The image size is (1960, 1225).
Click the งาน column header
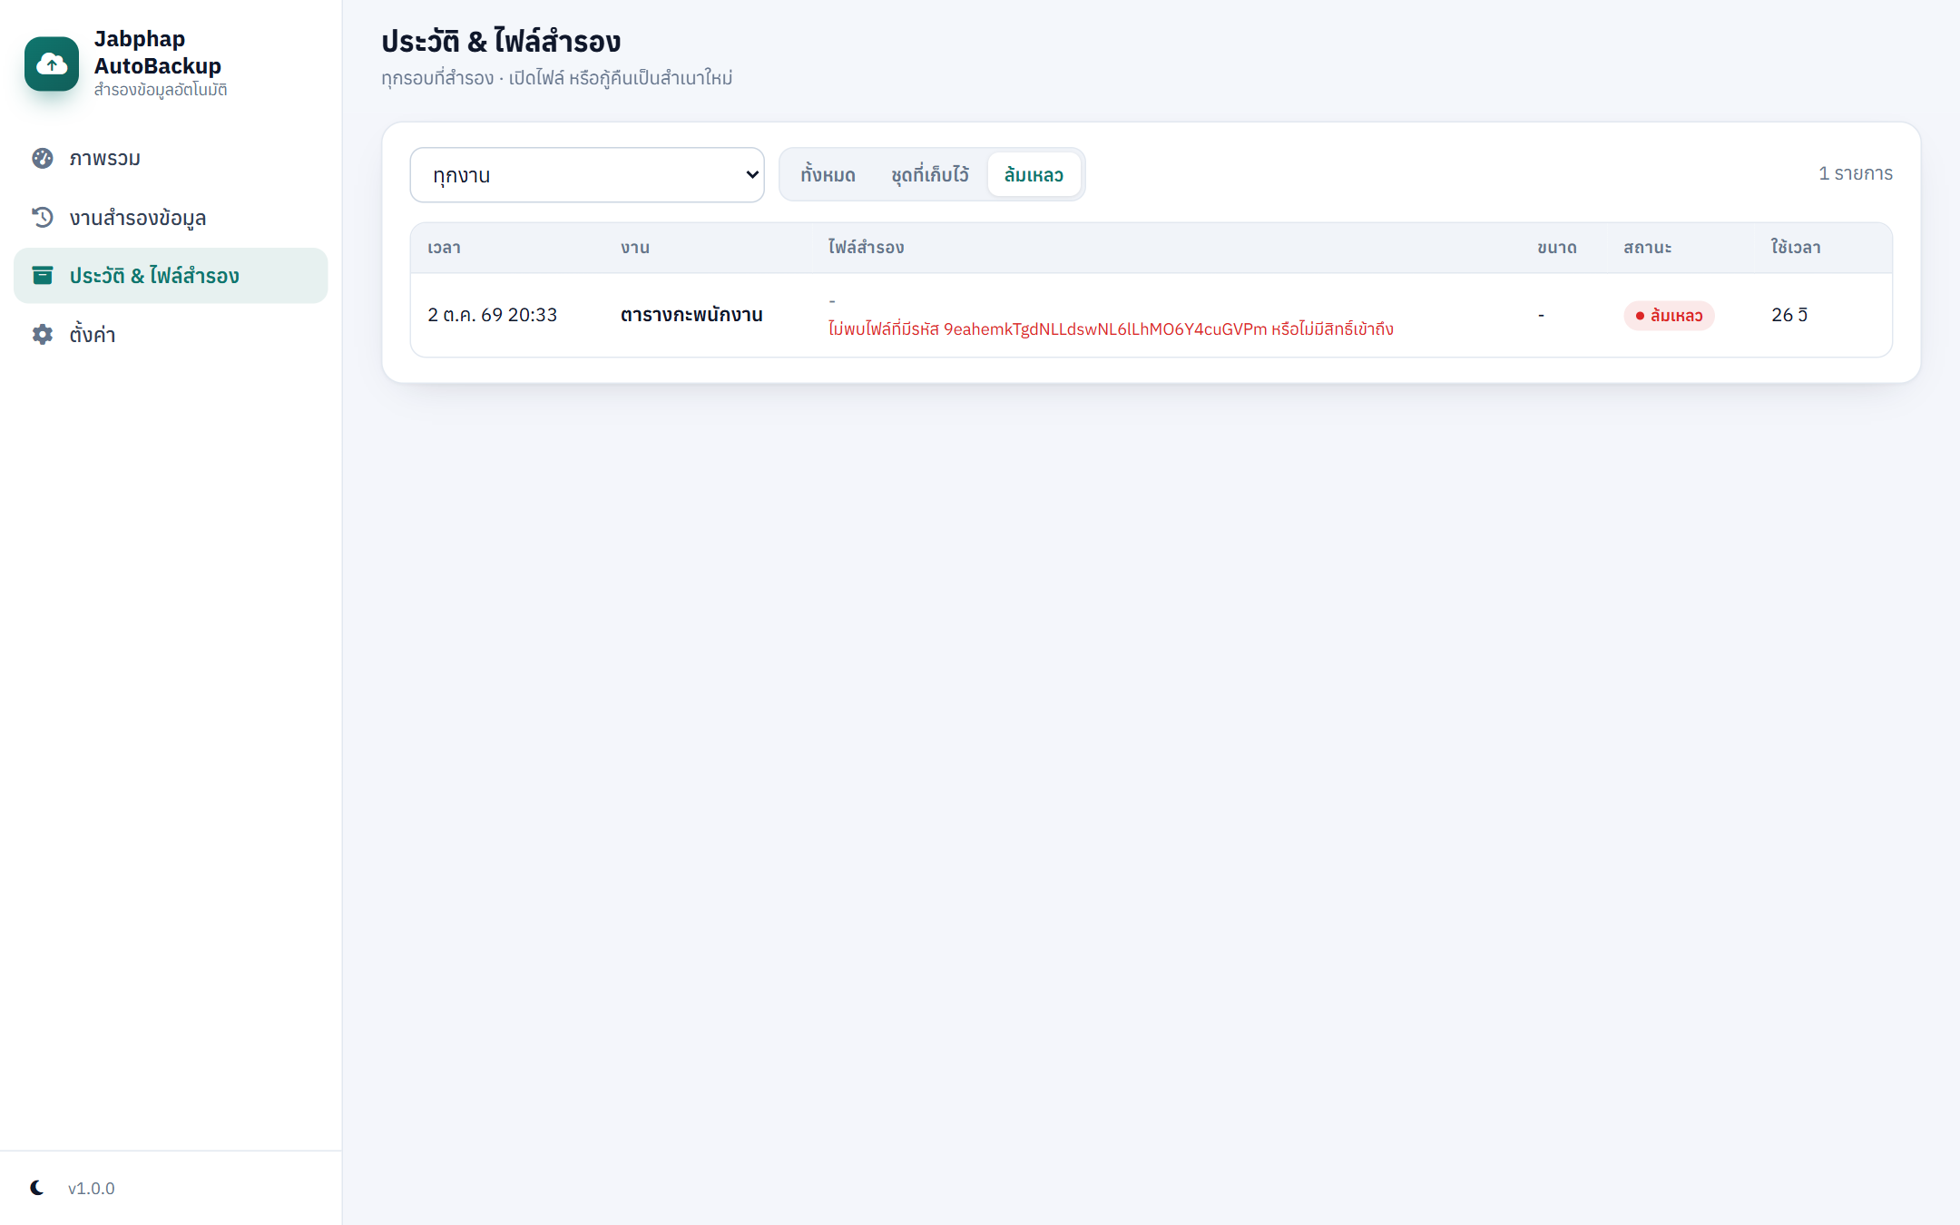[x=635, y=248]
